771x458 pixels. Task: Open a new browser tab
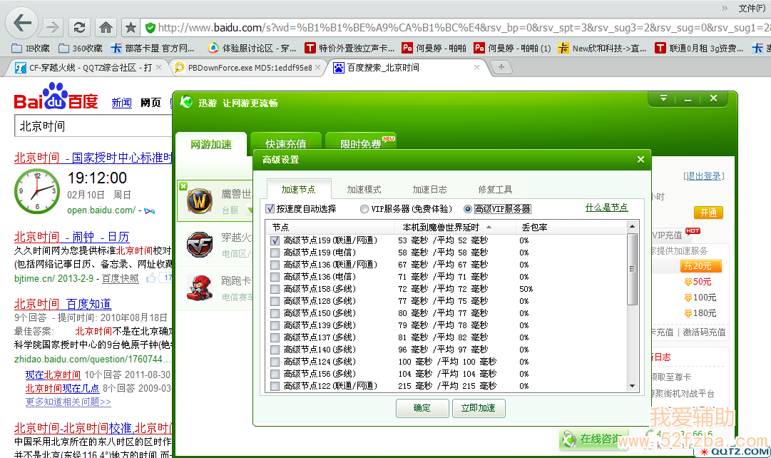click(501, 67)
